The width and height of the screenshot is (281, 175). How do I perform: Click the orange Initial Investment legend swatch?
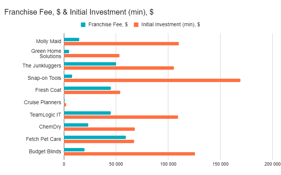click(x=136, y=25)
